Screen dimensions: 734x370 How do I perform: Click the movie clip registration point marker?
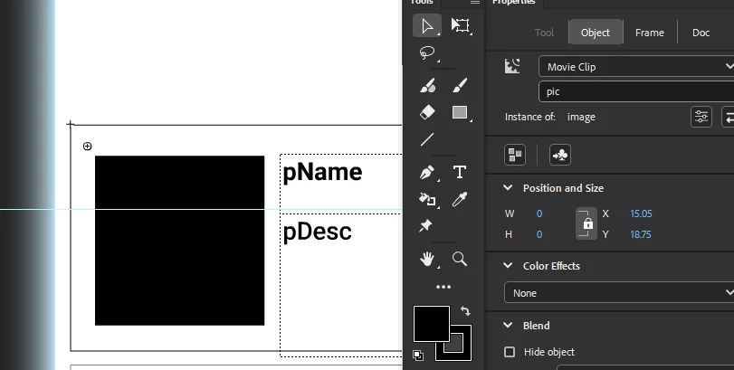tap(87, 147)
